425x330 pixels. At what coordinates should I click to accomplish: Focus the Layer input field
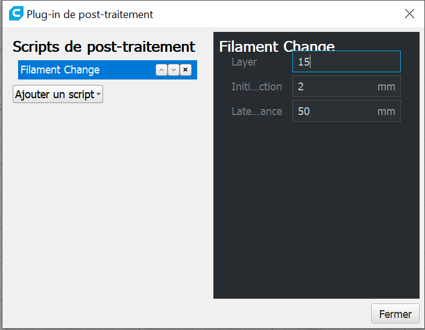[347, 61]
